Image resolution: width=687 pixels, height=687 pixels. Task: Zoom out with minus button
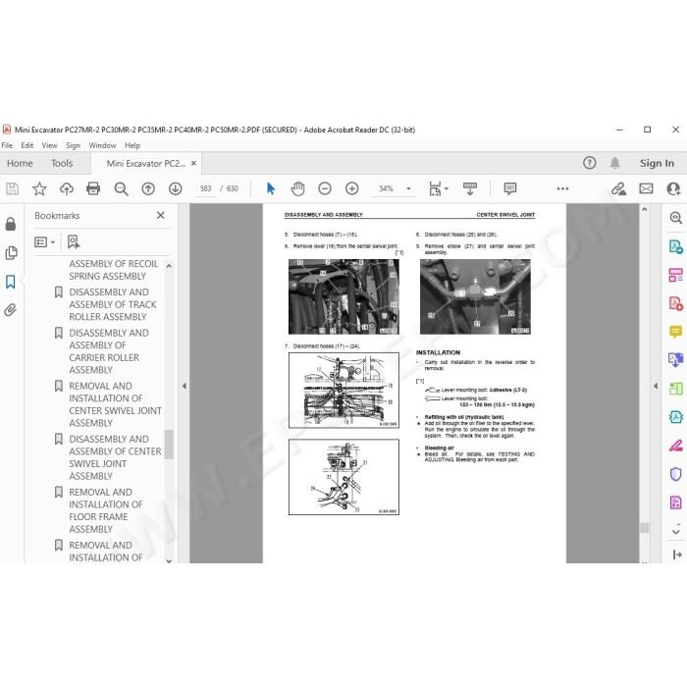325,188
